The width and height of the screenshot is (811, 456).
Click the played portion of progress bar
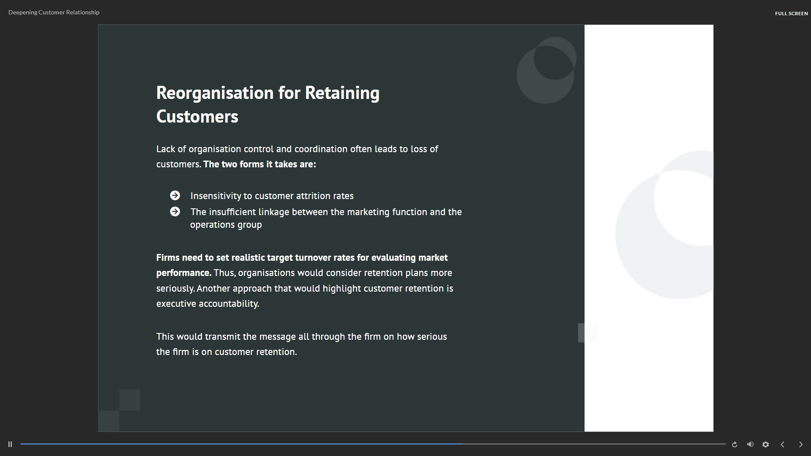[241, 444]
